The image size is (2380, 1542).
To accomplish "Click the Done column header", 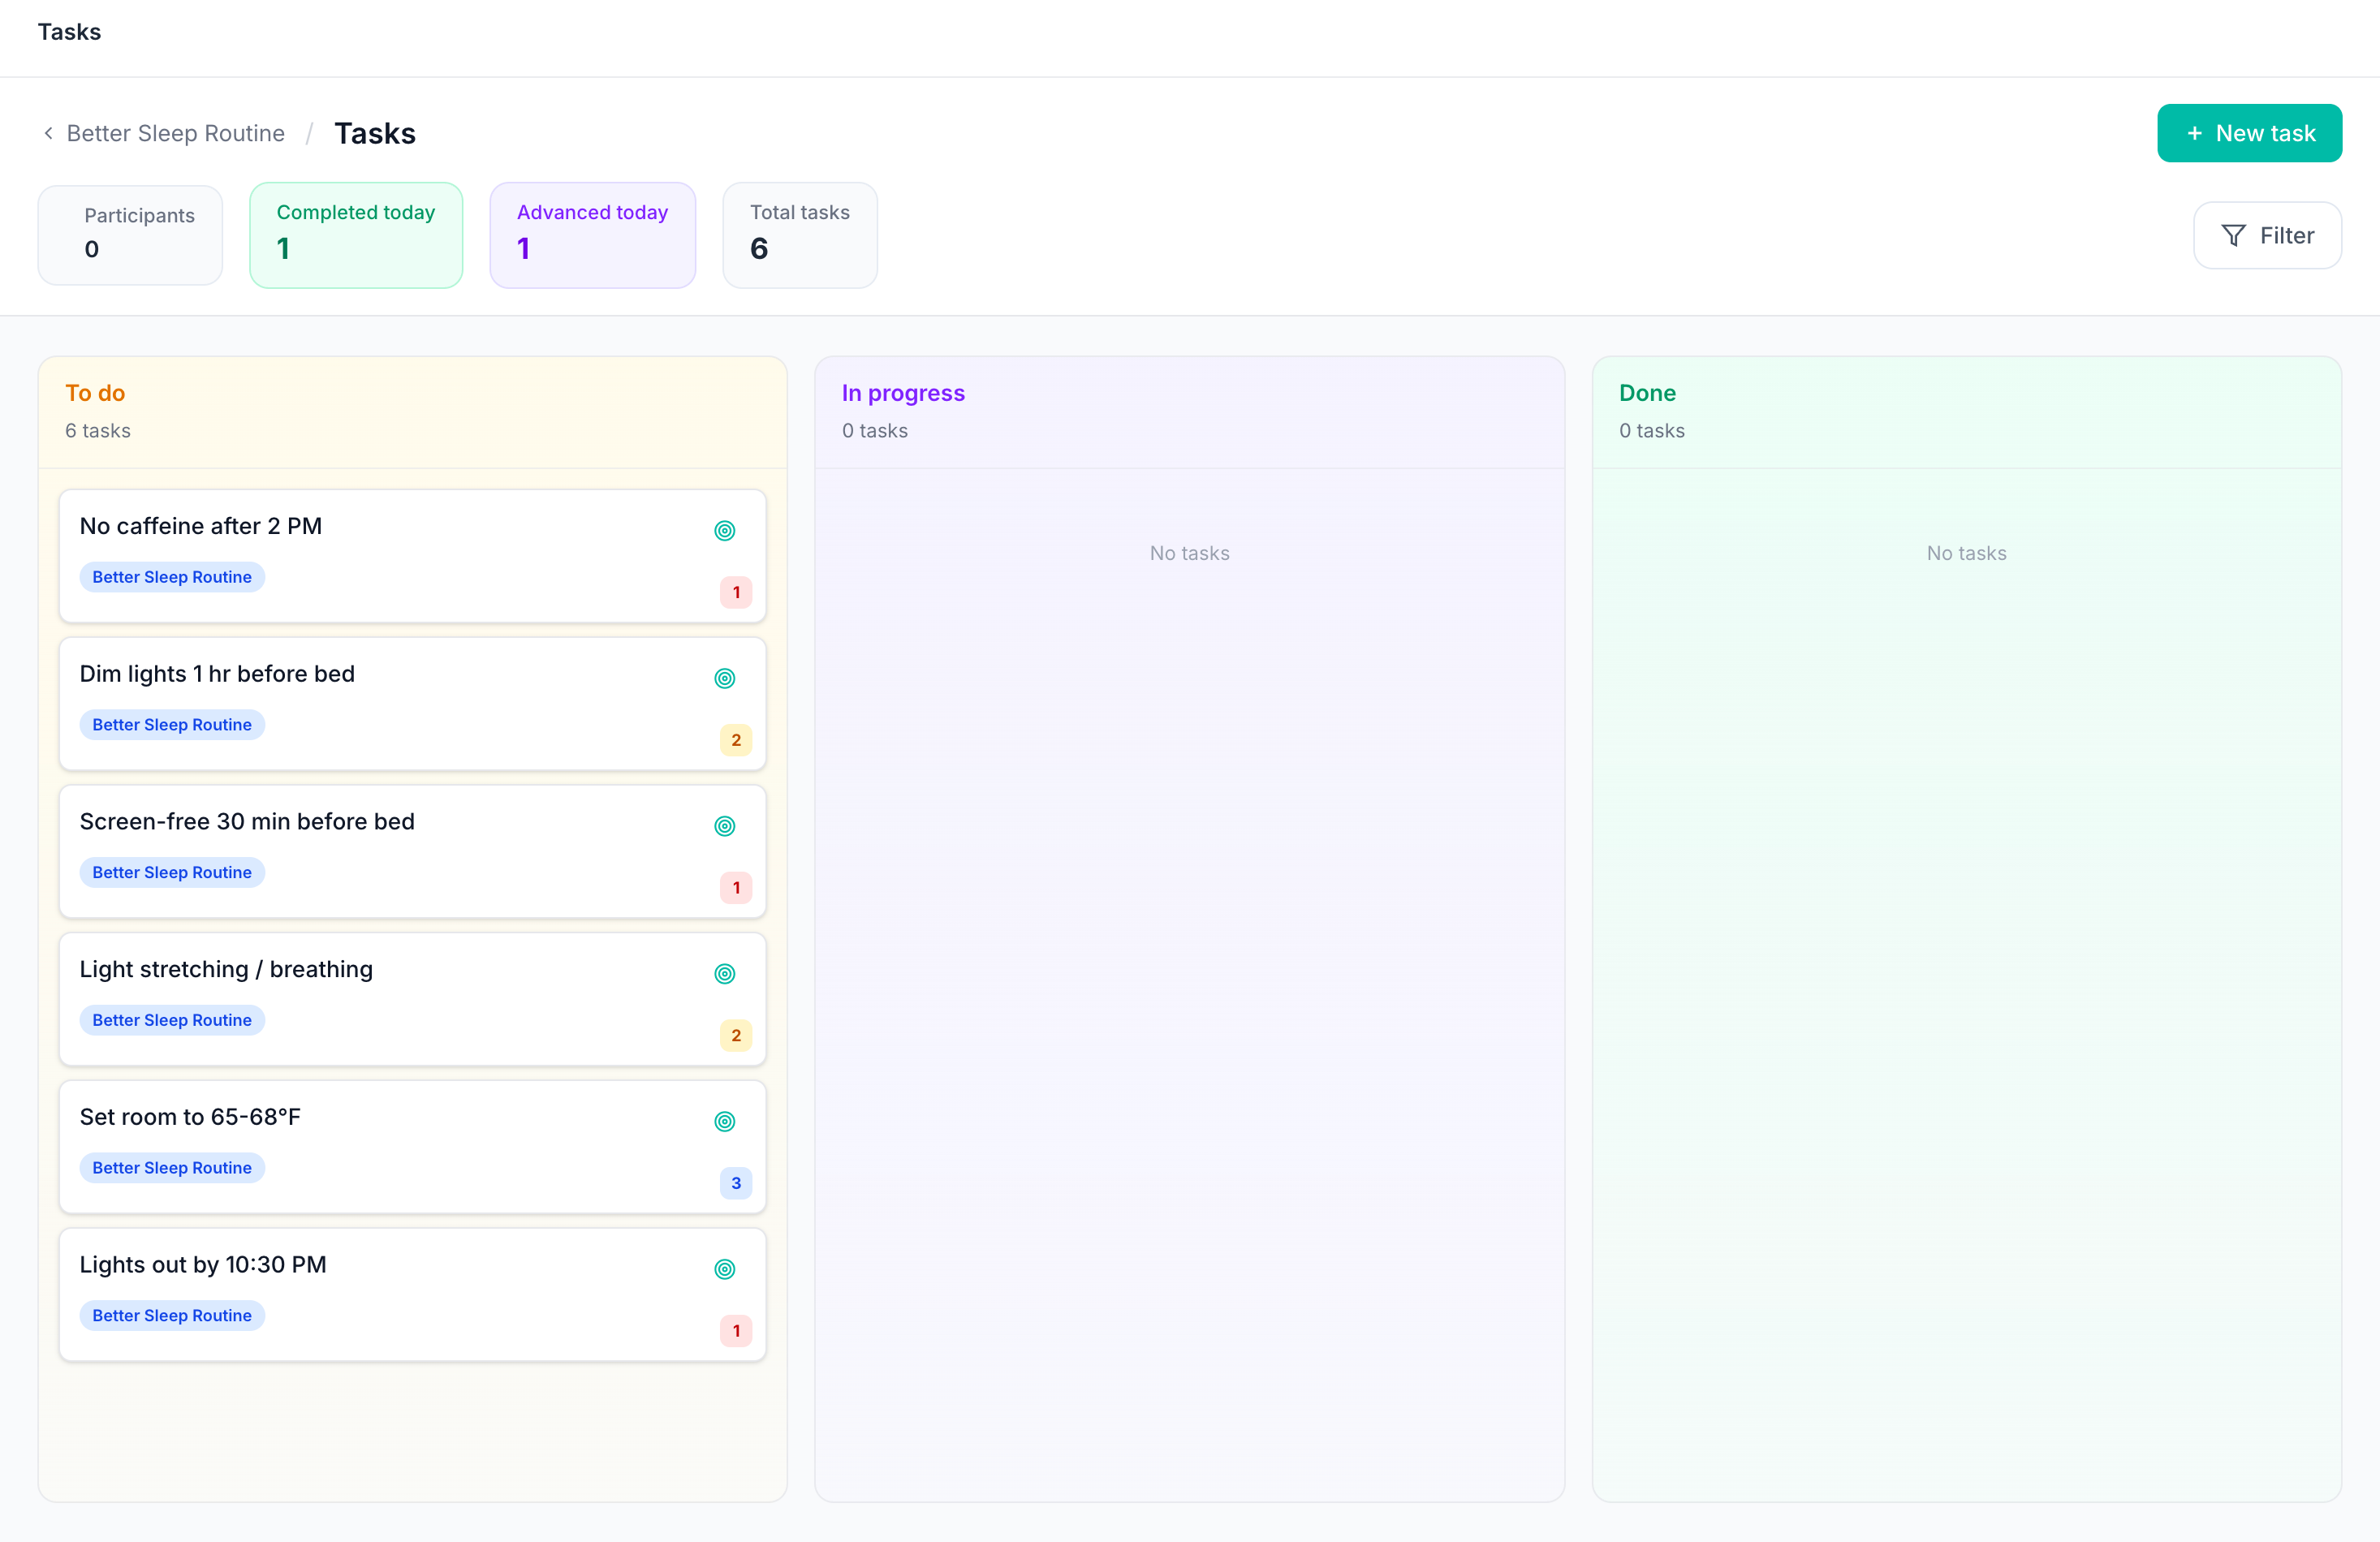I will (x=1646, y=393).
